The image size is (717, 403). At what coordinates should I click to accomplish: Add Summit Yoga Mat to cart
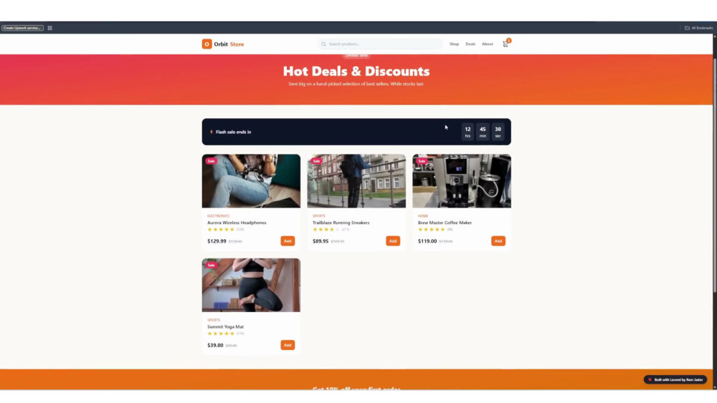[x=288, y=345]
